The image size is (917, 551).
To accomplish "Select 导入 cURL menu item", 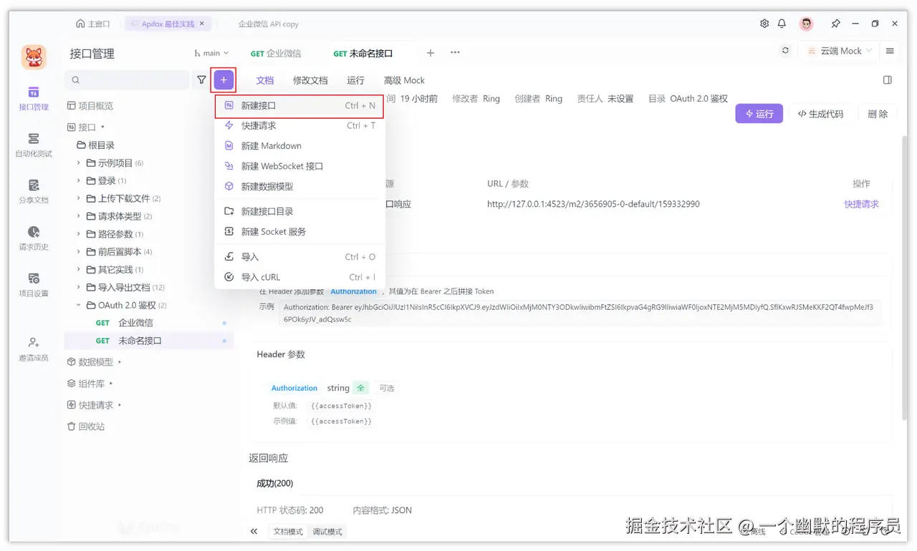I will tap(299, 277).
